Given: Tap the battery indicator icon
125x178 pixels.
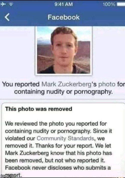Looking at the screenshot, I should coord(121,4).
